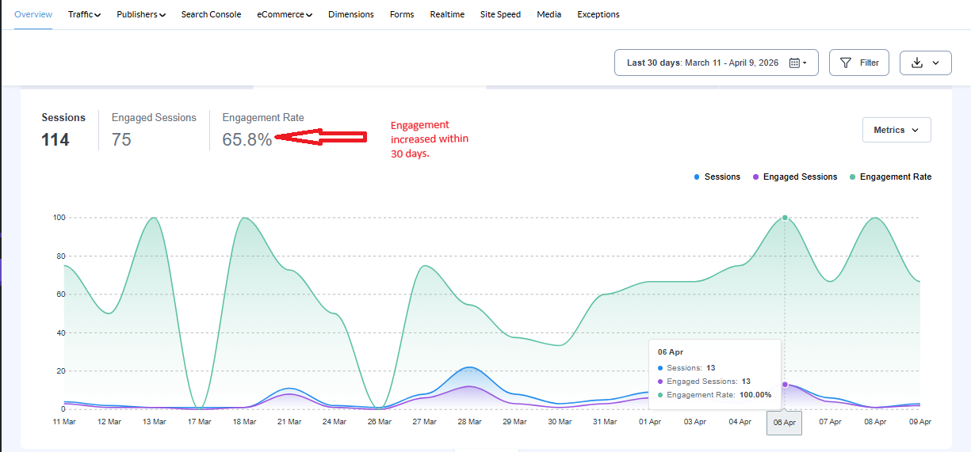The image size is (971, 452).
Task: Click the calendar icon in date picker
Action: pyautogui.click(x=795, y=63)
